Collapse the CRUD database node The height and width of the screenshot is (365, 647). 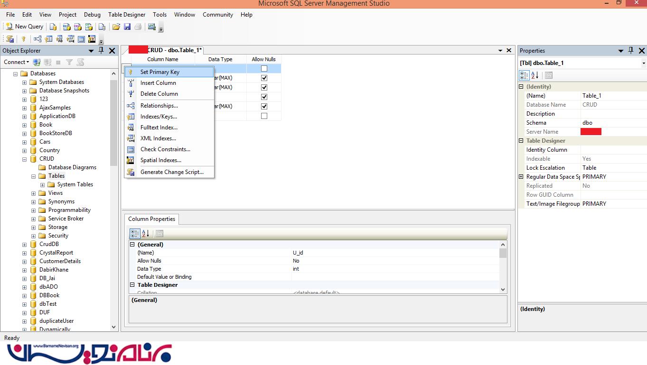pos(24,159)
